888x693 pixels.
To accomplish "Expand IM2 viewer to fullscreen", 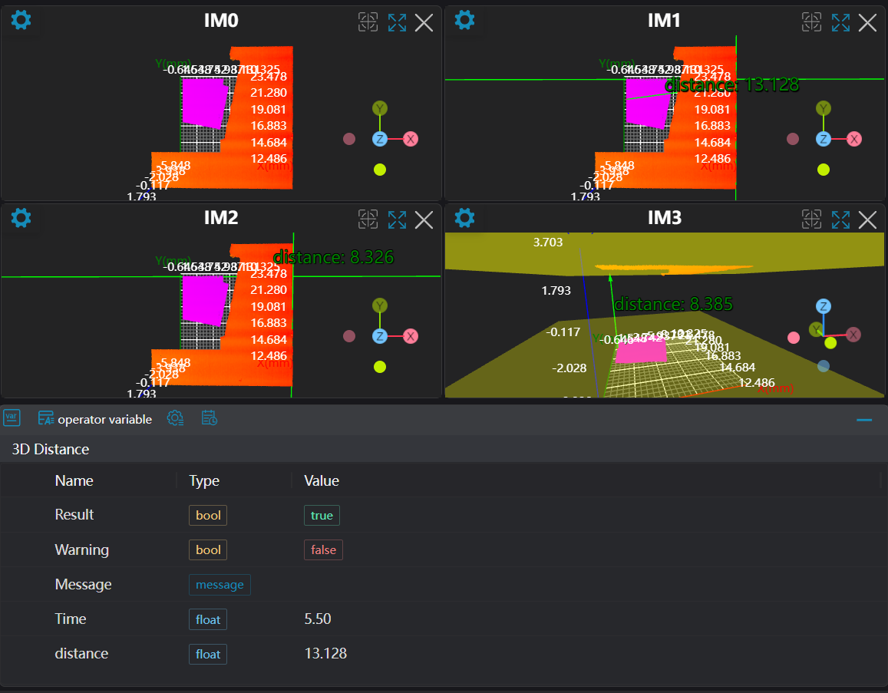I will point(397,219).
